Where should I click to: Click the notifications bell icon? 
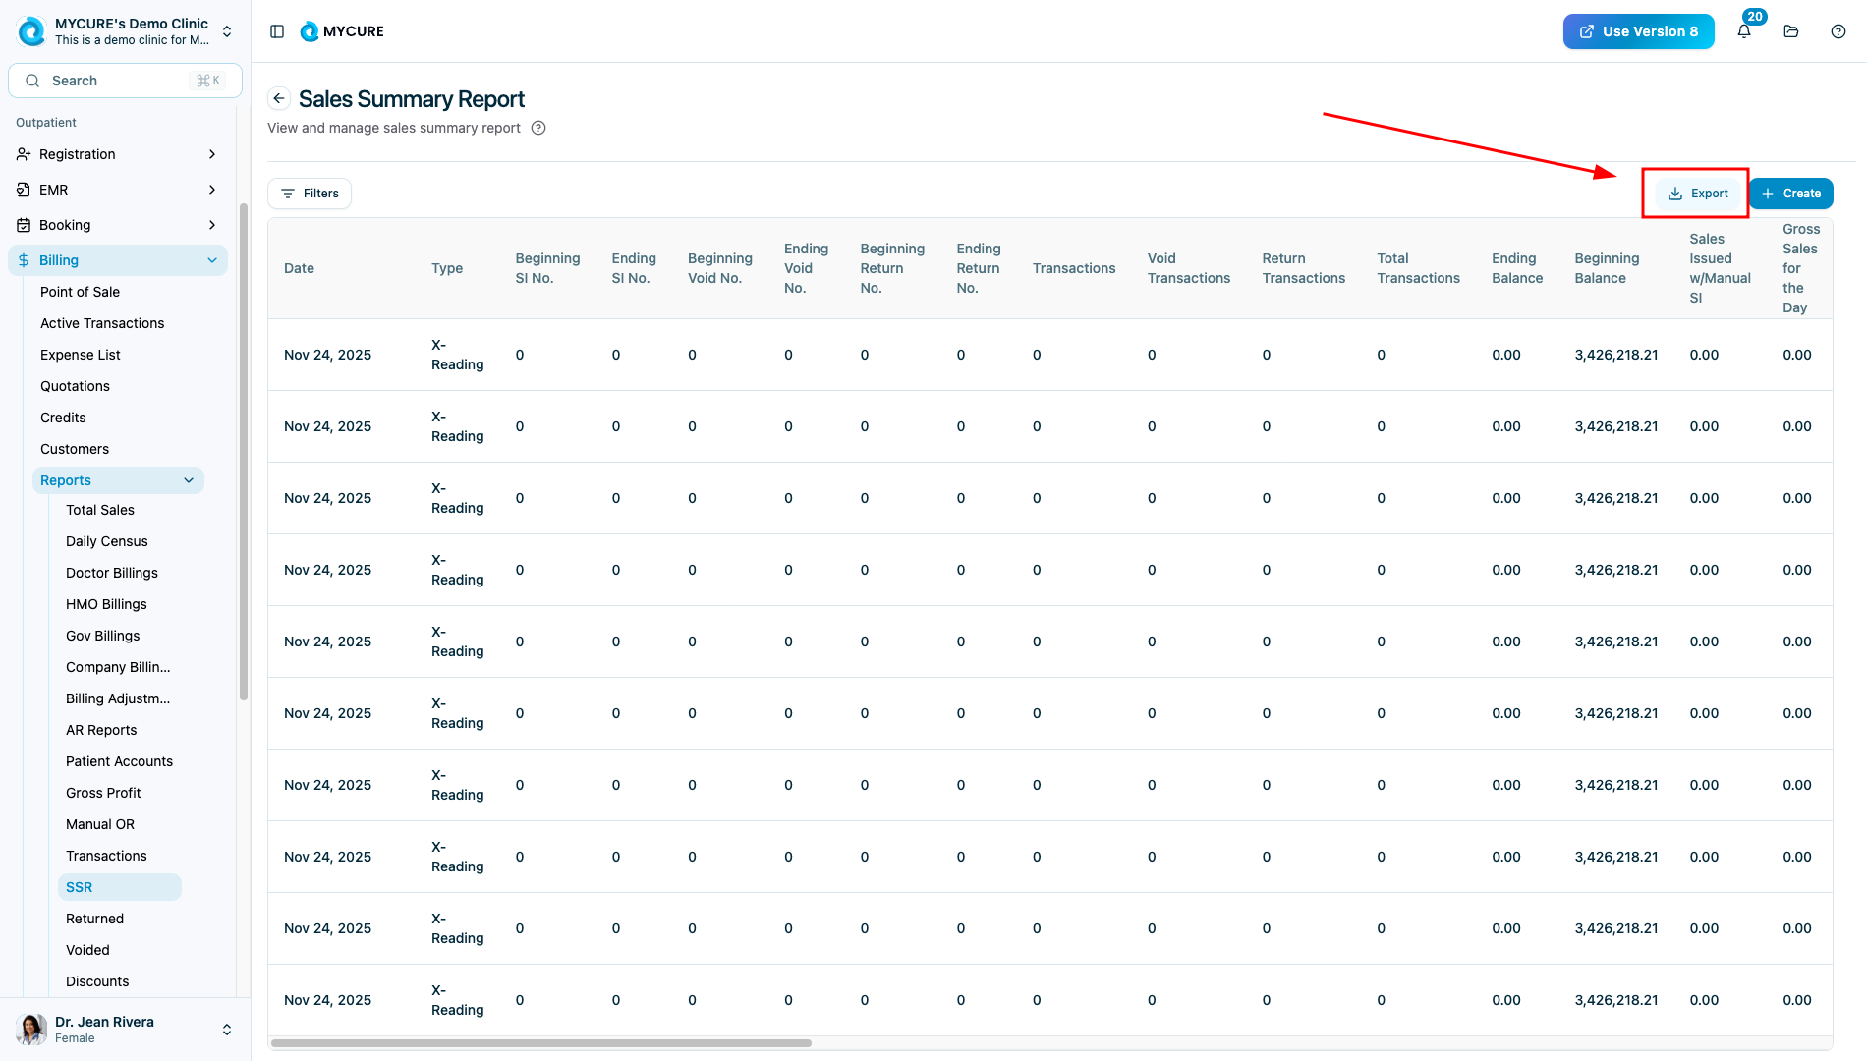click(1744, 31)
